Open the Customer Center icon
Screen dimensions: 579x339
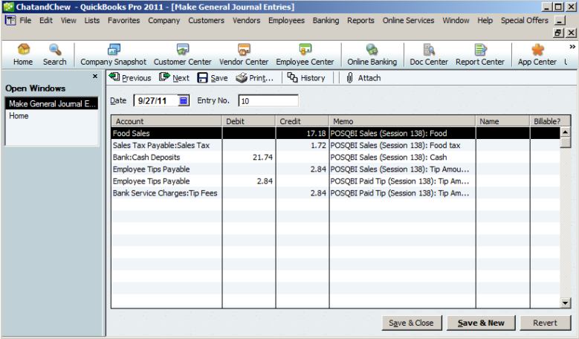tap(182, 50)
